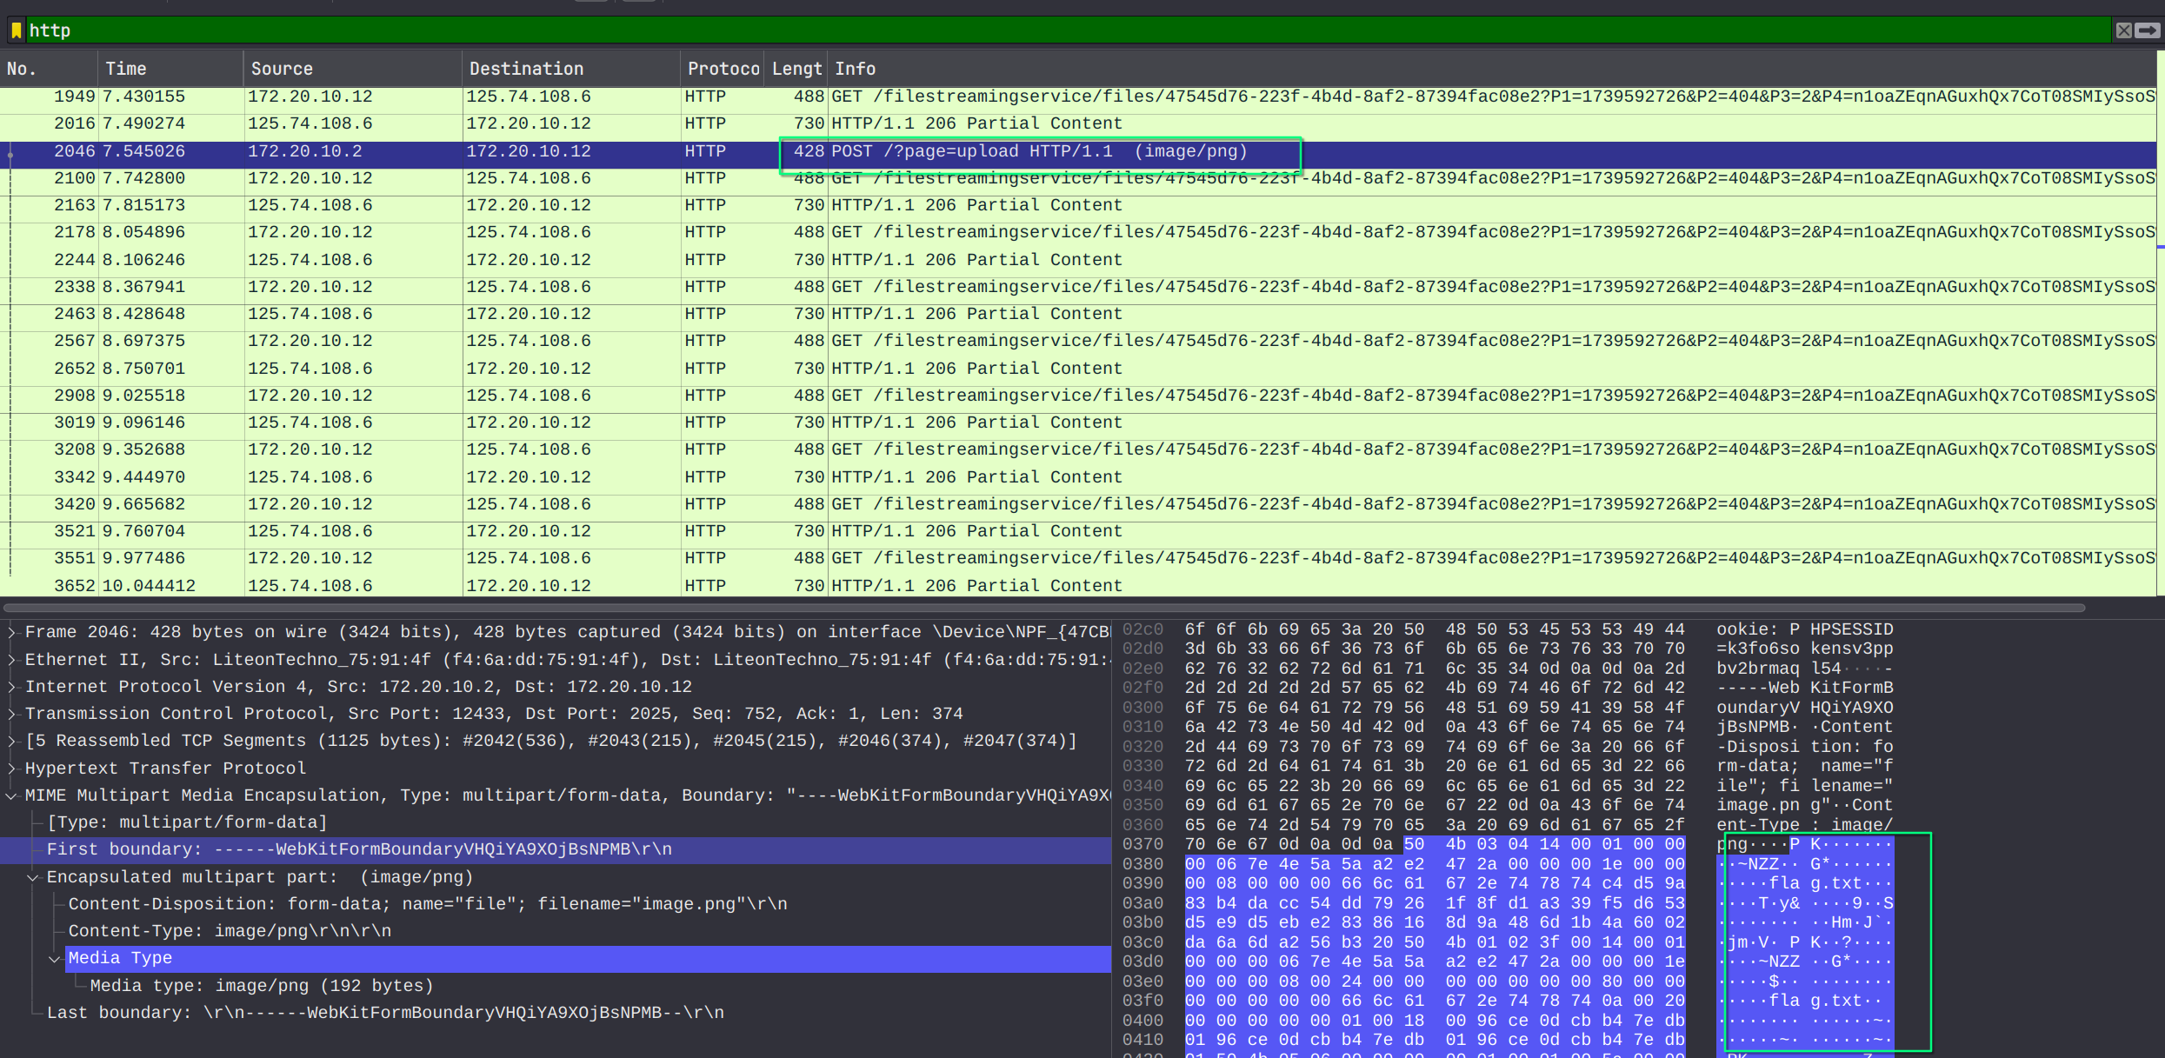
Task: Collapse Encapsulated multipart part node
Action: pyautogui.click(x=33, y=877)
